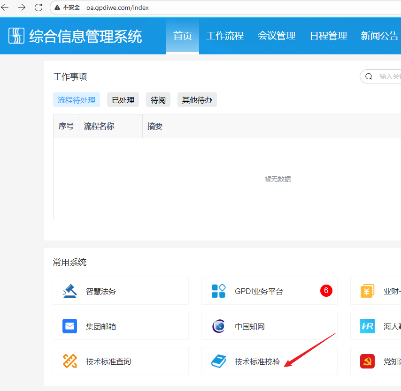The width and height of the screenshot is (401, 391).
Task: Click the browser back arrow
Action: point(5,8)
